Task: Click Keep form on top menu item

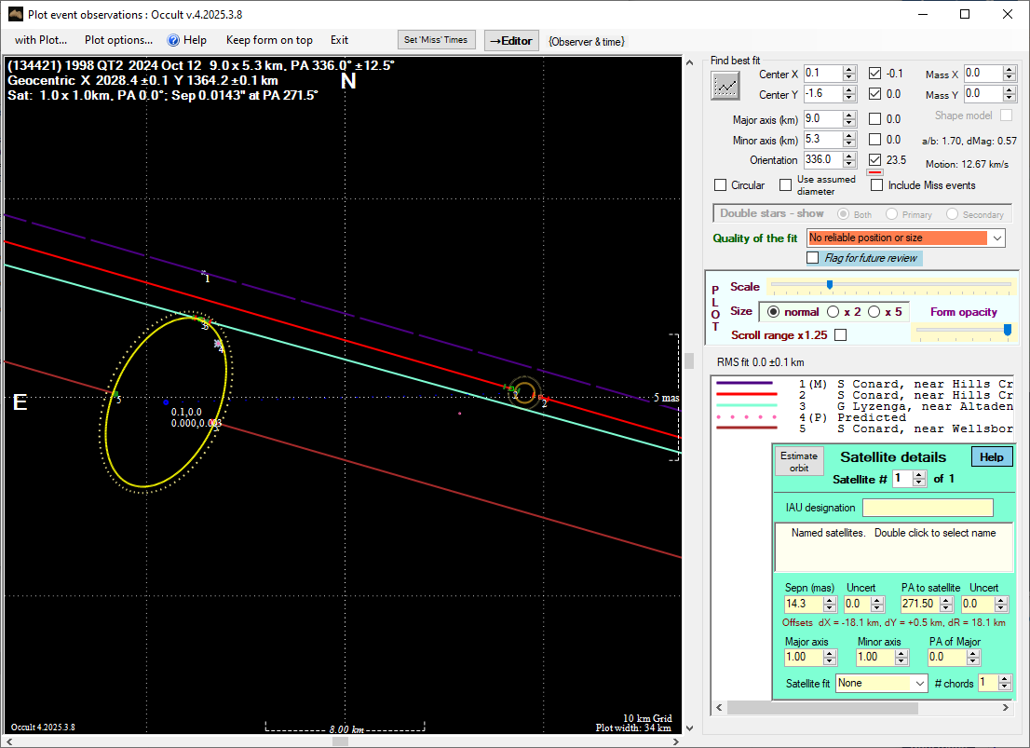Action: (269, 40)
